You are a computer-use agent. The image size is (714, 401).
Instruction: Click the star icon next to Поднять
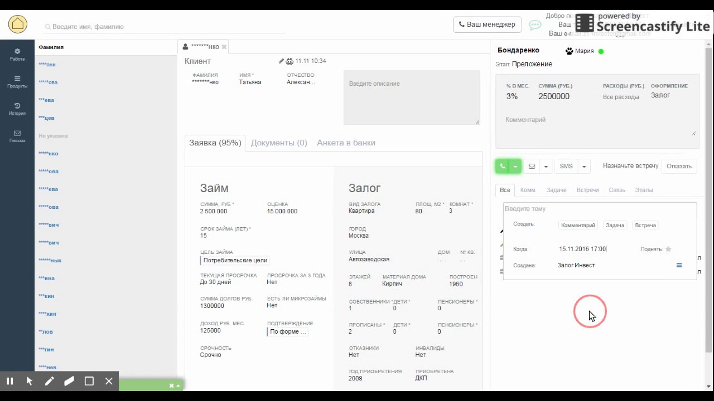pos(668,249)
